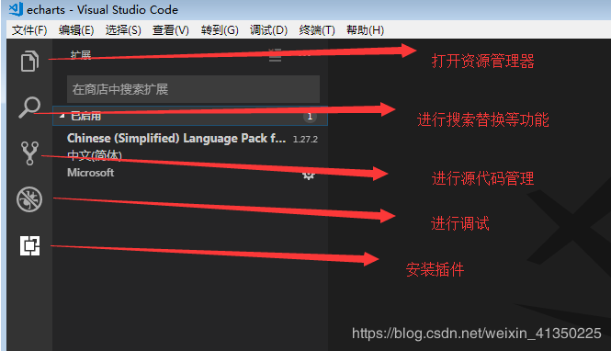
Task: Open the 转到(G) menu
Action: coord(220,30)
